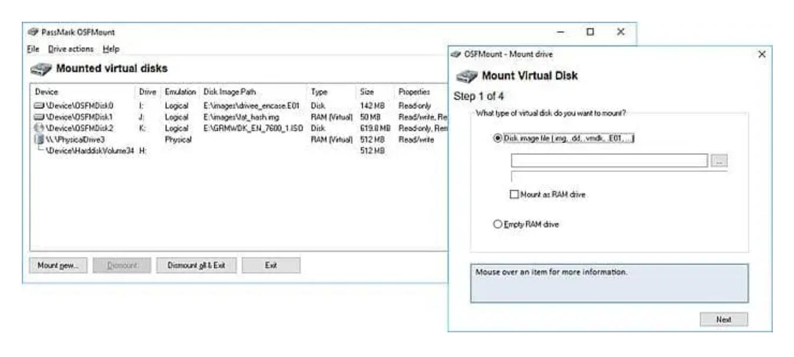Image resolution: width=794 pixels, height=357 pixels.
Task: Minimize the PassMark OSFMount window
Action: [562, 32]
